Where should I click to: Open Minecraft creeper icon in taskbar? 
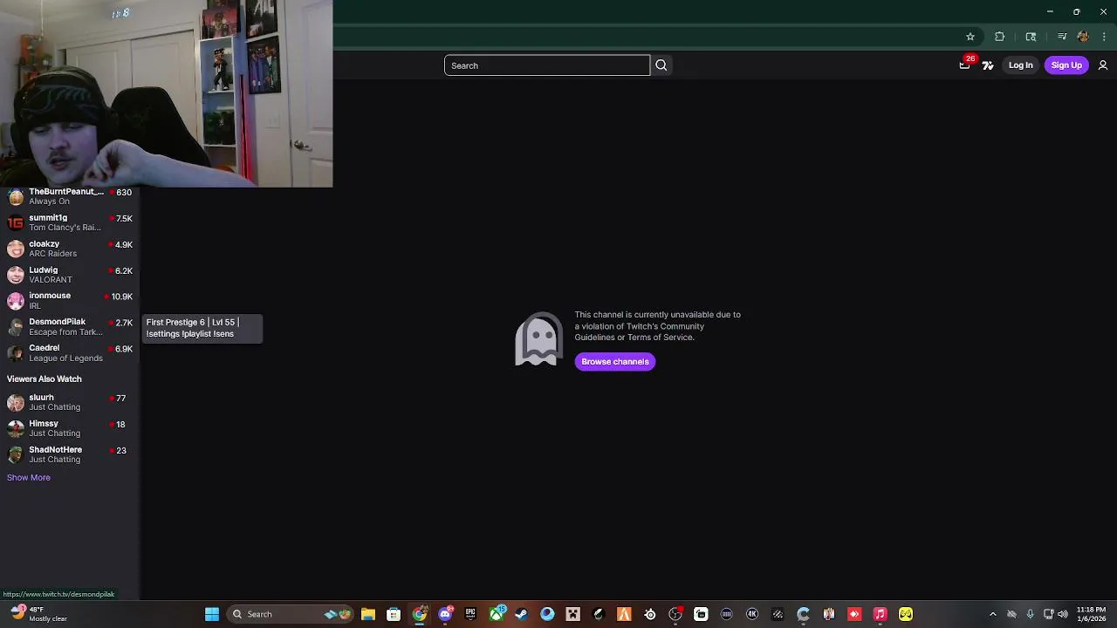click(x=573, y=614)
